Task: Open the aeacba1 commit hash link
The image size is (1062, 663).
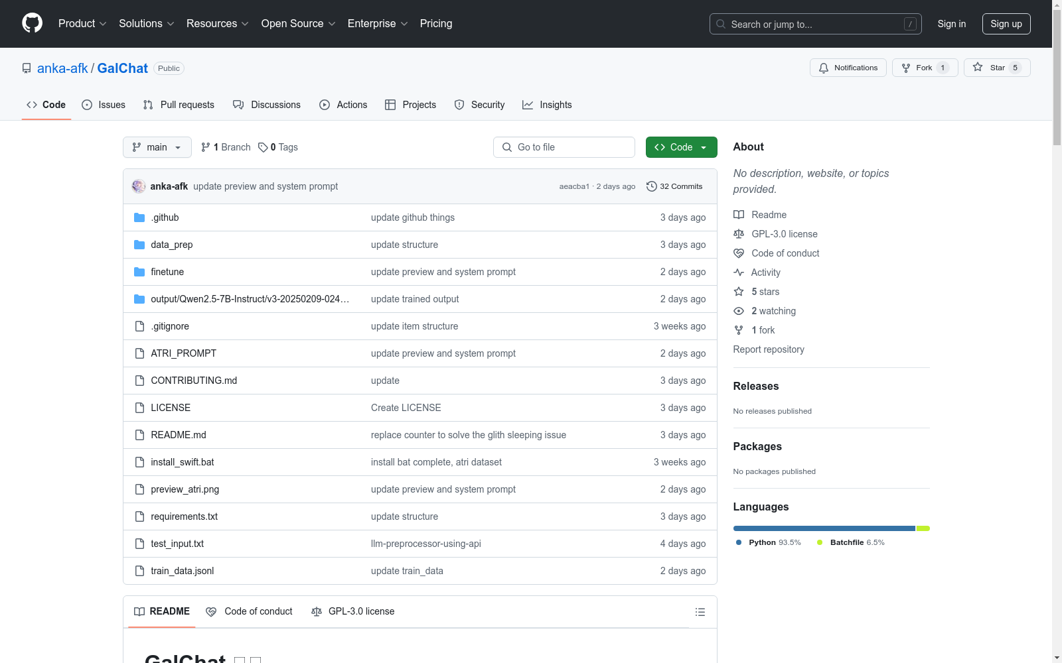Action: point(574,186)
